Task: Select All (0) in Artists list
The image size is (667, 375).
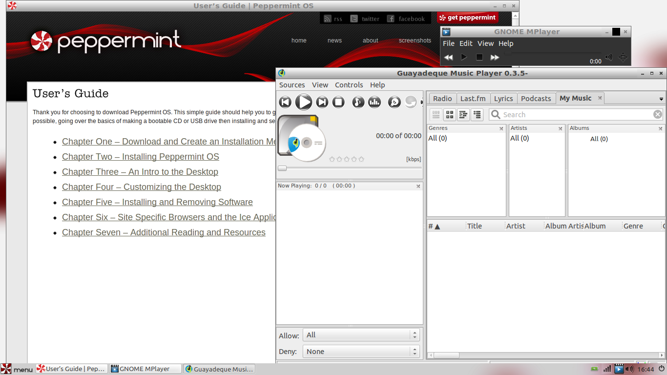Action: 520,138
